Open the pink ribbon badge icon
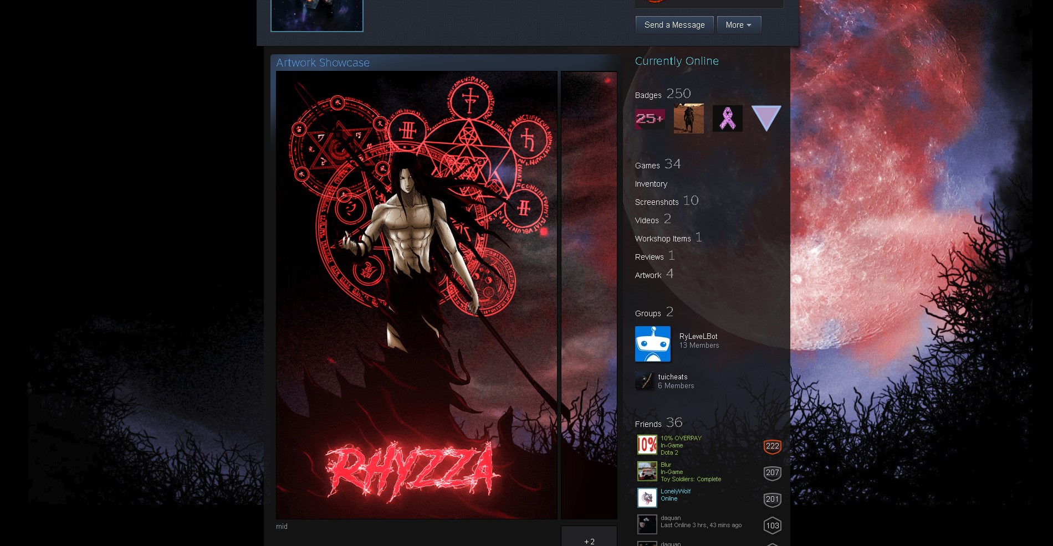Viewport: 1053px width, 546px height. 728,119
